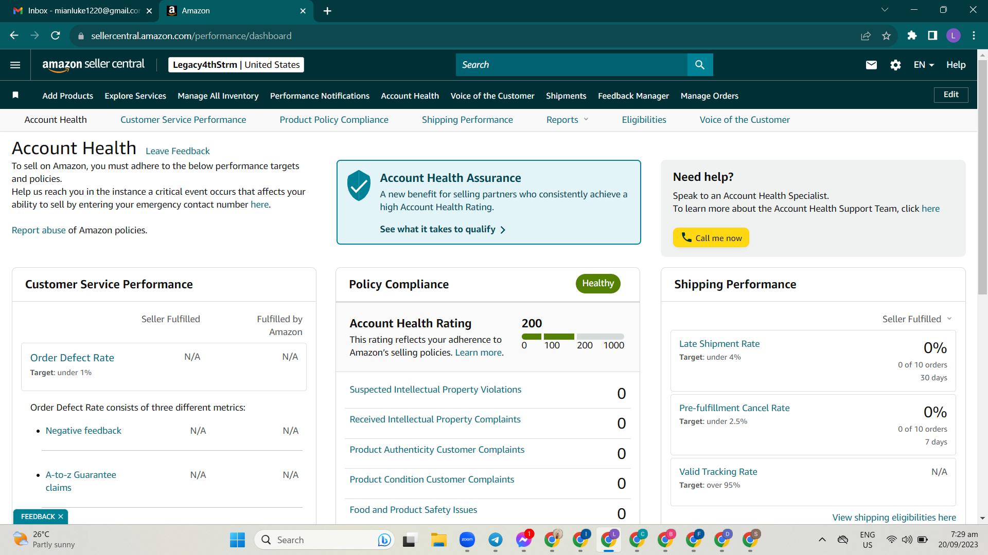Click the Windows taskbar Search box
The width and height of the screenshot is (988, 555).
[x=325, y=540]
